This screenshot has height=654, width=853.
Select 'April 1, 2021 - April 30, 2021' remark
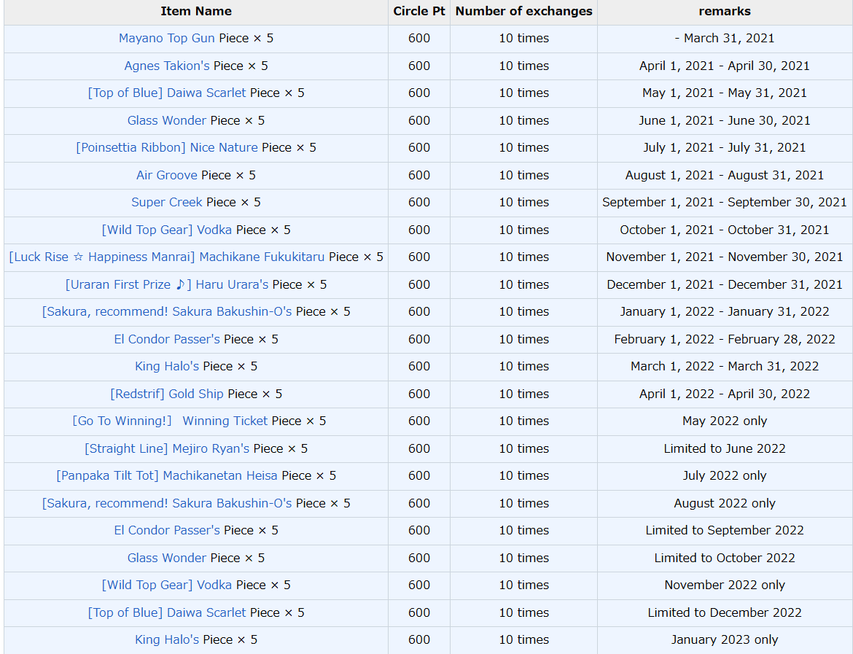(725, 66)
